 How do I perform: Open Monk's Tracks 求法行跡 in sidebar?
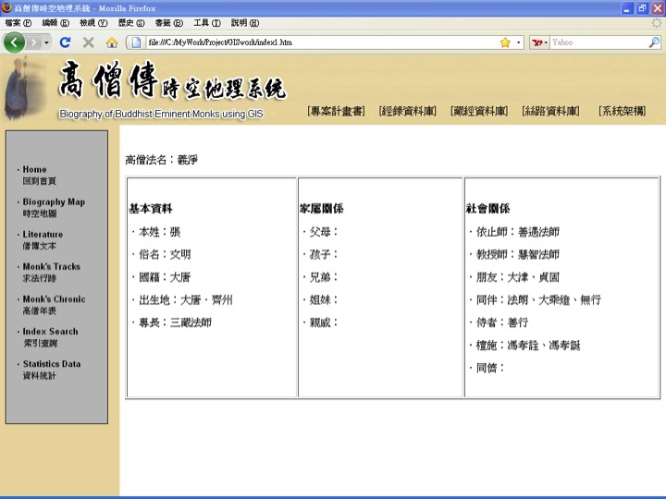51,272
